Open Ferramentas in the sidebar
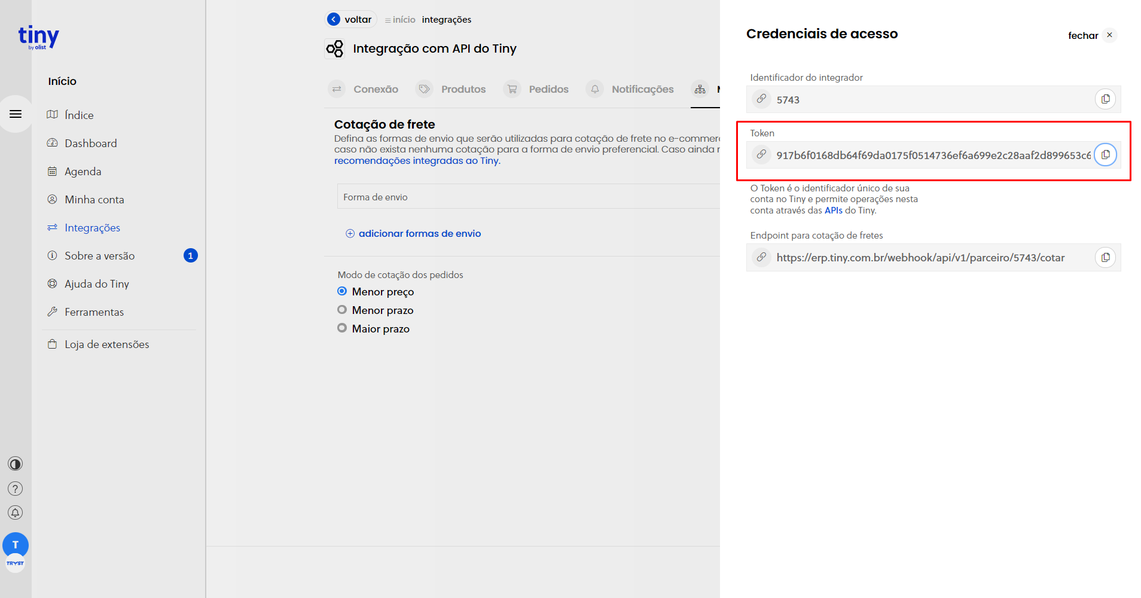The image size is (1141, 598). [x=94, y=312]
